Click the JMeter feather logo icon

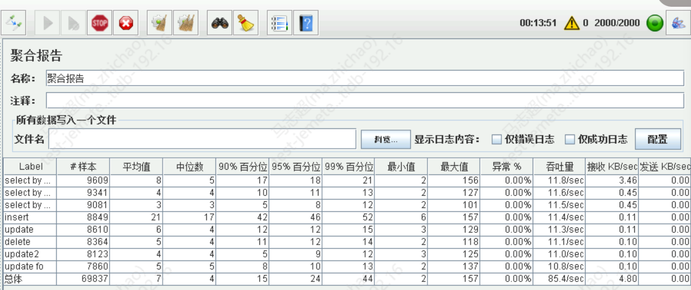[x=678, y=23]
